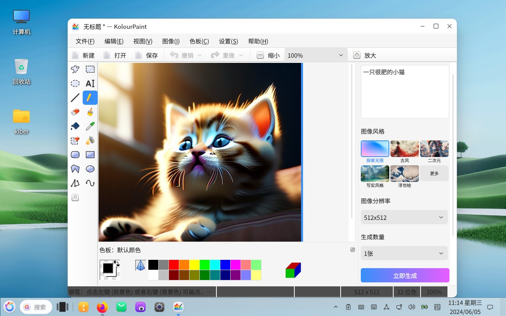Select the Ellipse shape tool
The height and width of the screenshot is (316, 506).
point(90,169)
